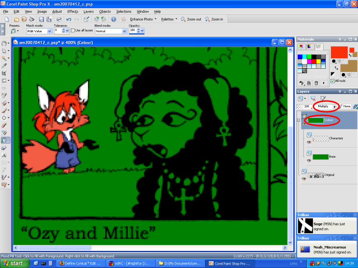
Task: Click the Delete Layer icon
Action: coord(313,98)
